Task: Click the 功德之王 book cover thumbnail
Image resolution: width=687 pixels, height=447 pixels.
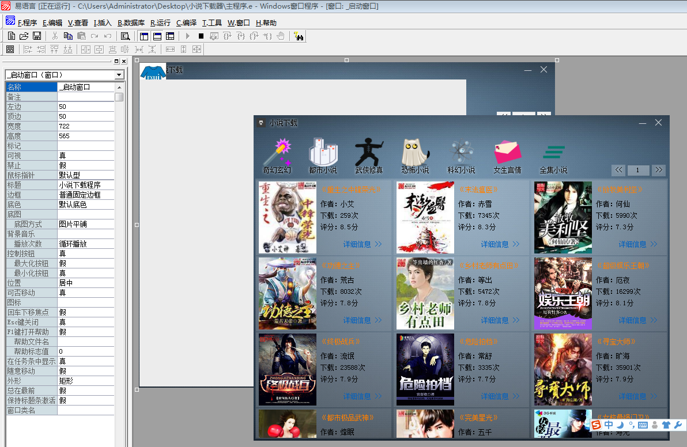Action: (288, 293)
